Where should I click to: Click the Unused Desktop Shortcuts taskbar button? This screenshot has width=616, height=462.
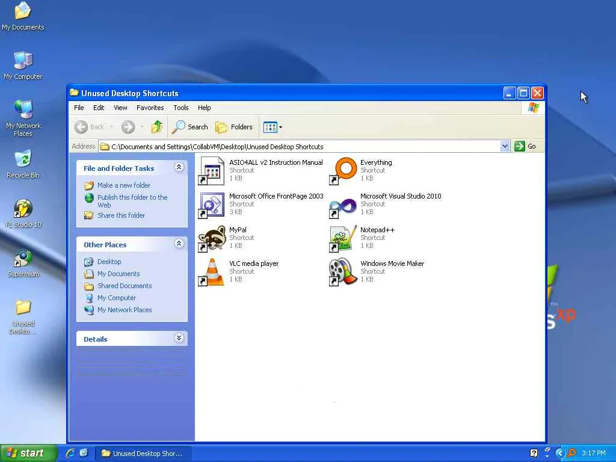[x=143, y=454]
